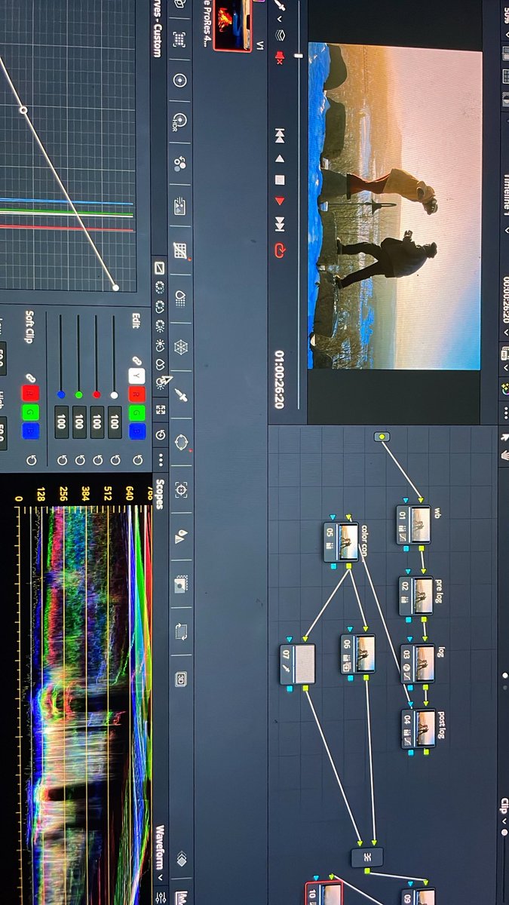
Task: Expand the chevron beside the viewer eyedropper
Action: [x=280, y=19]
